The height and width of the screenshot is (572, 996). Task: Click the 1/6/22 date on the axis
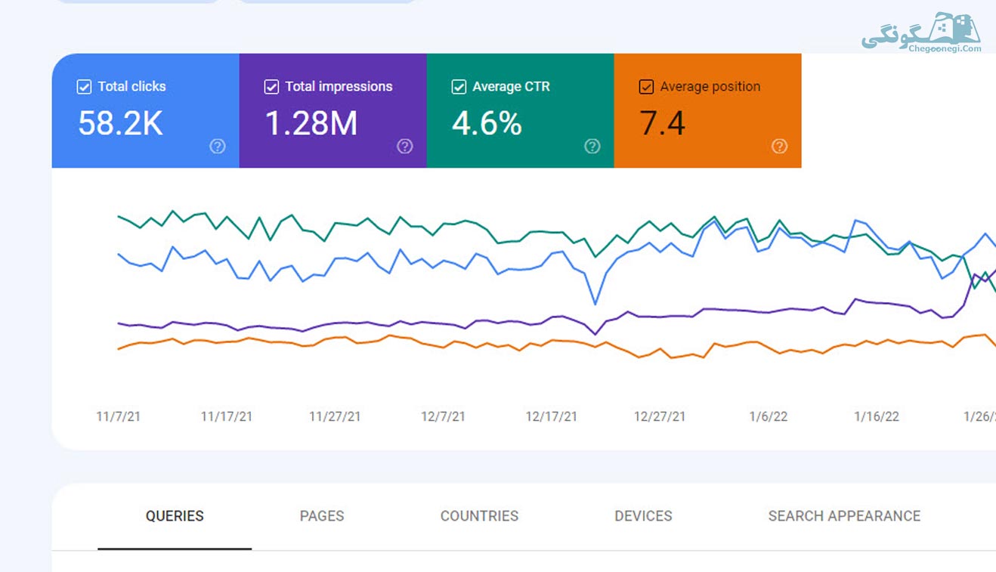(x=769, y=416)
